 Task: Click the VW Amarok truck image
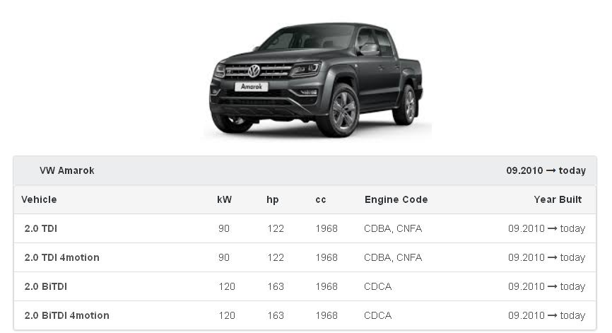317,79
